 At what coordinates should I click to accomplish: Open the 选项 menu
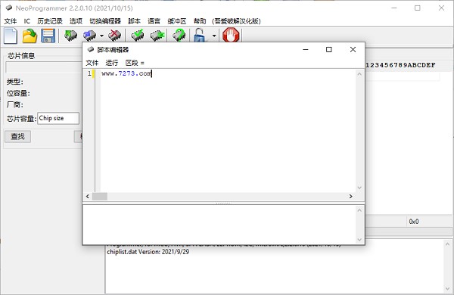point(76,21)
